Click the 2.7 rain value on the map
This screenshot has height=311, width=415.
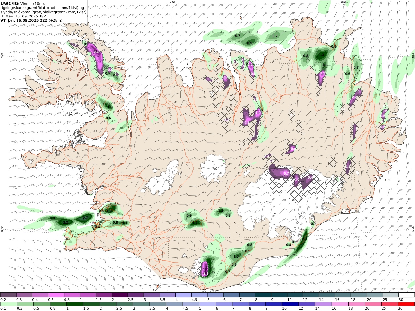click(x=85, y=218)
